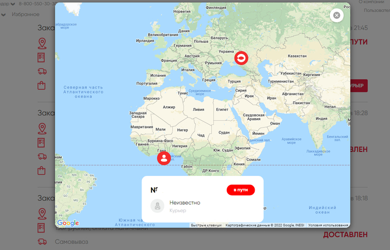Open the 'Избранное' menu item
The height and width of the screenshot is (250, 390).
pyautogui.click(x=26, y=14)
